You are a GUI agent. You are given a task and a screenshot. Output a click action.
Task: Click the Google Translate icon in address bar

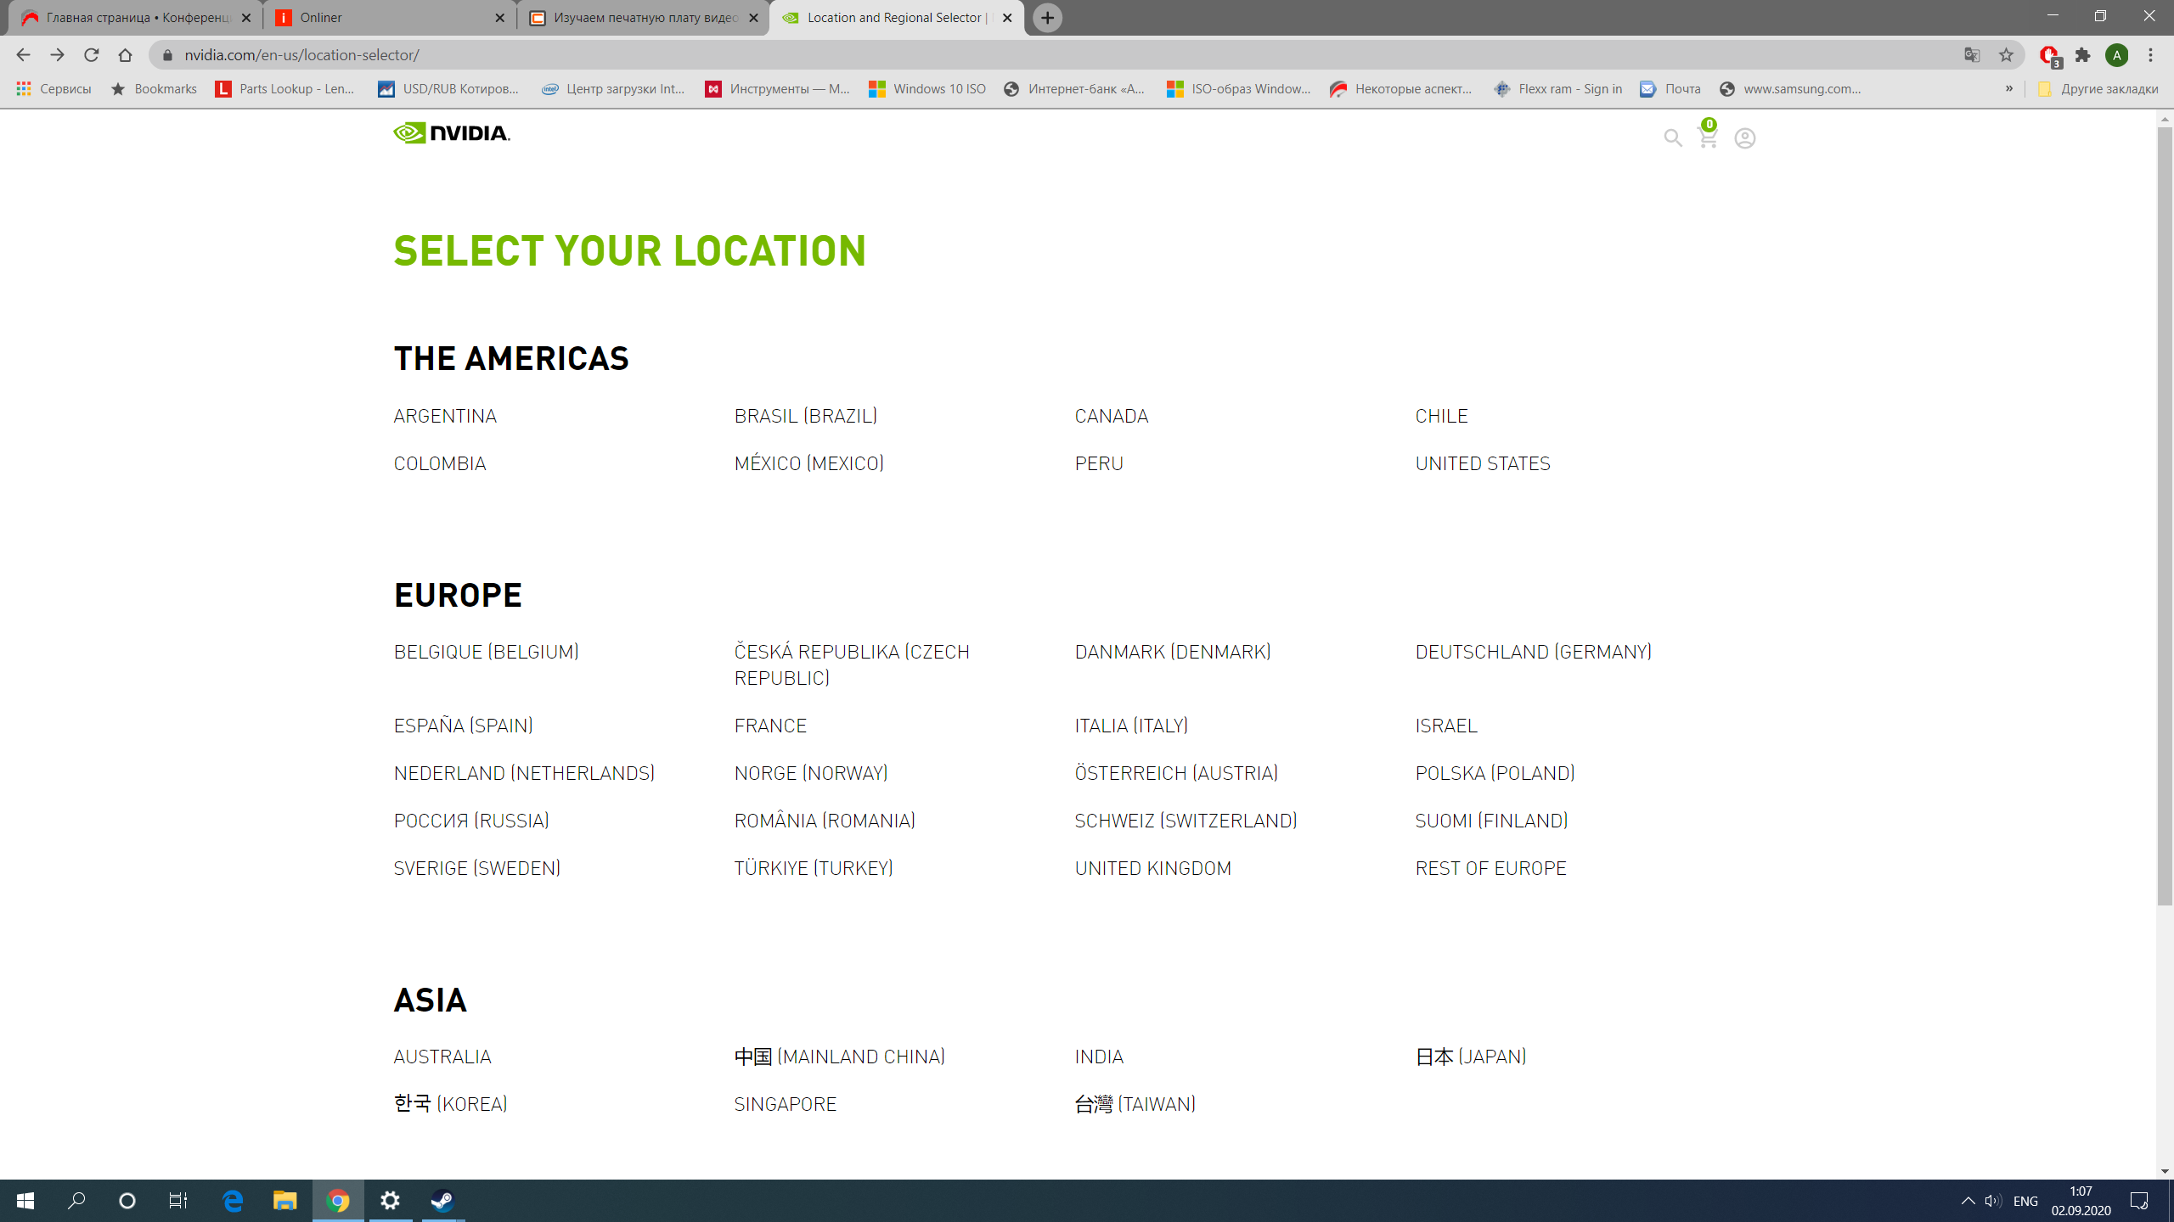coord(1972,55)
